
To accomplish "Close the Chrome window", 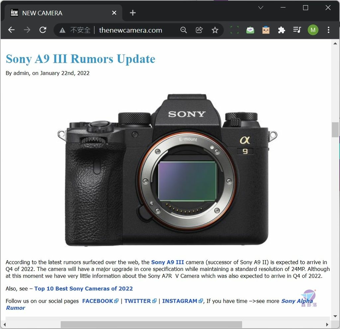I will 328,8.
